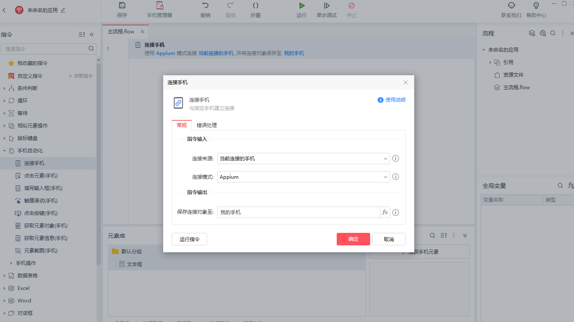Screen dimensions: 574x322
Task: Click the Save icon in toolbar
Action: [x=122, y=6]
